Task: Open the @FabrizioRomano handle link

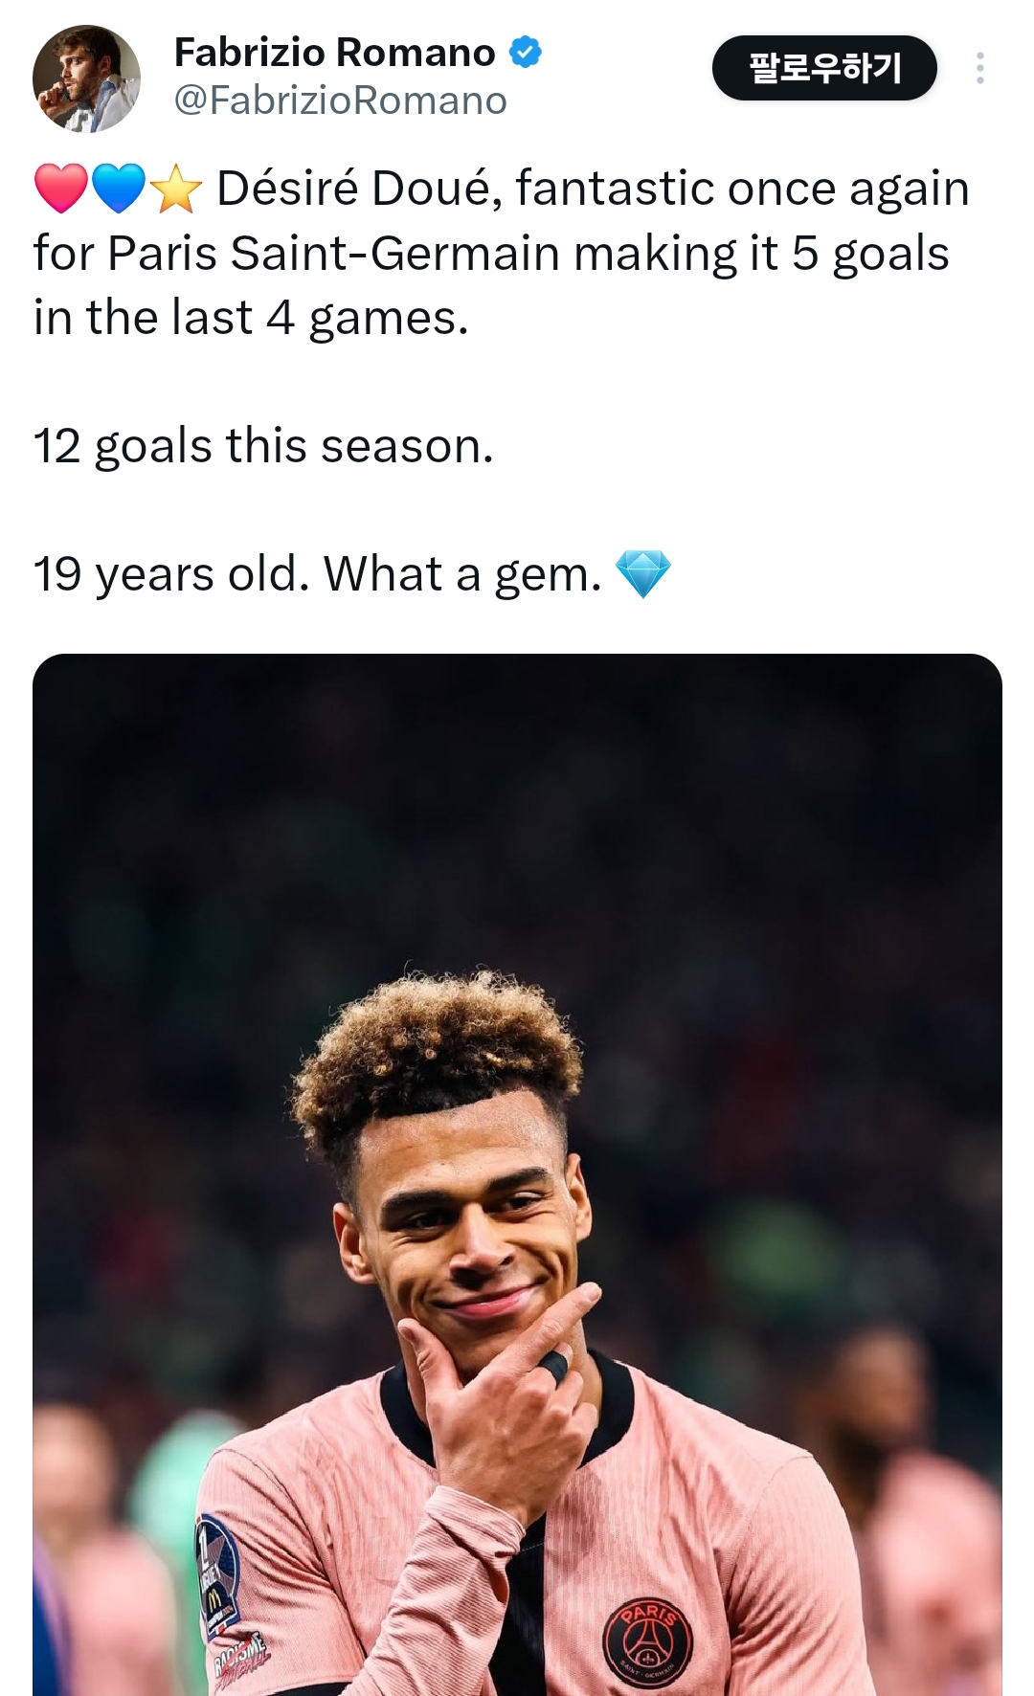Action: (x=340, y=100)
